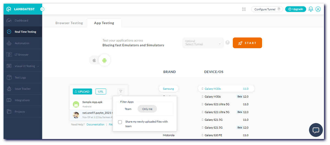Image resolution: width=330 pixels, height=145 pixels.
Task: Select Galaxy S21 Ultra 5G version 11.0
Action: 226,104
